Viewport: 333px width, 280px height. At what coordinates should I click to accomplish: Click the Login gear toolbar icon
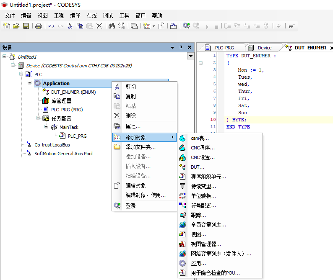click(186, 26)
